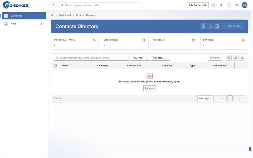This screenshot has height=158, width=253.
Task: Open the notifications bell
Action: click(x=229, y=5)
